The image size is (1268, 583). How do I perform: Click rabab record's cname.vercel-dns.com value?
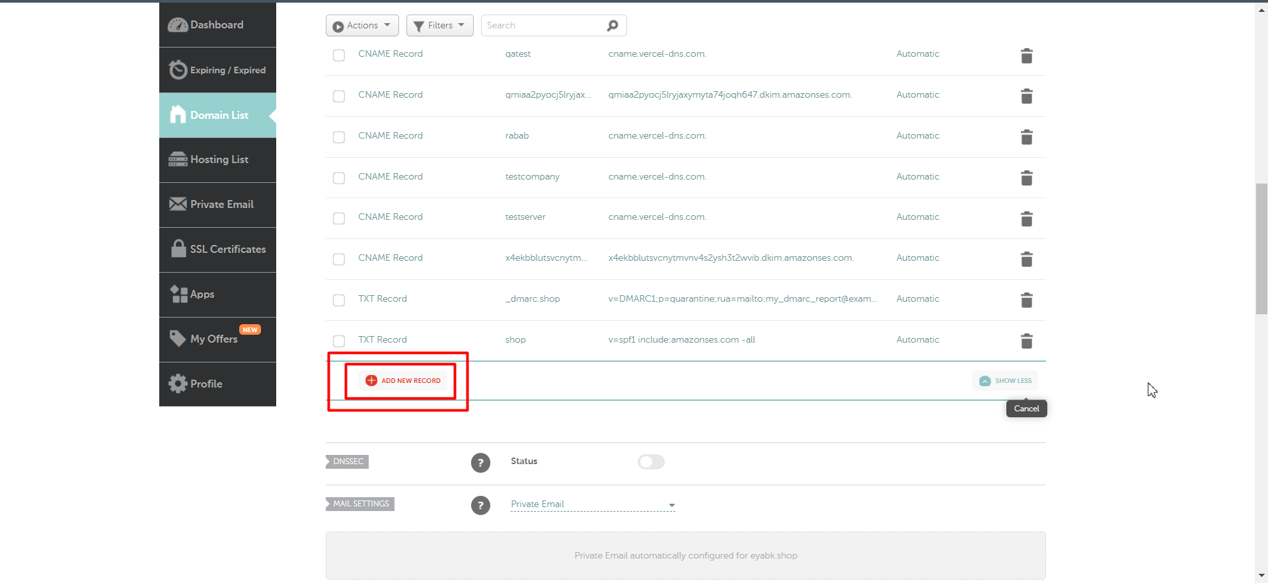(657, 136)
